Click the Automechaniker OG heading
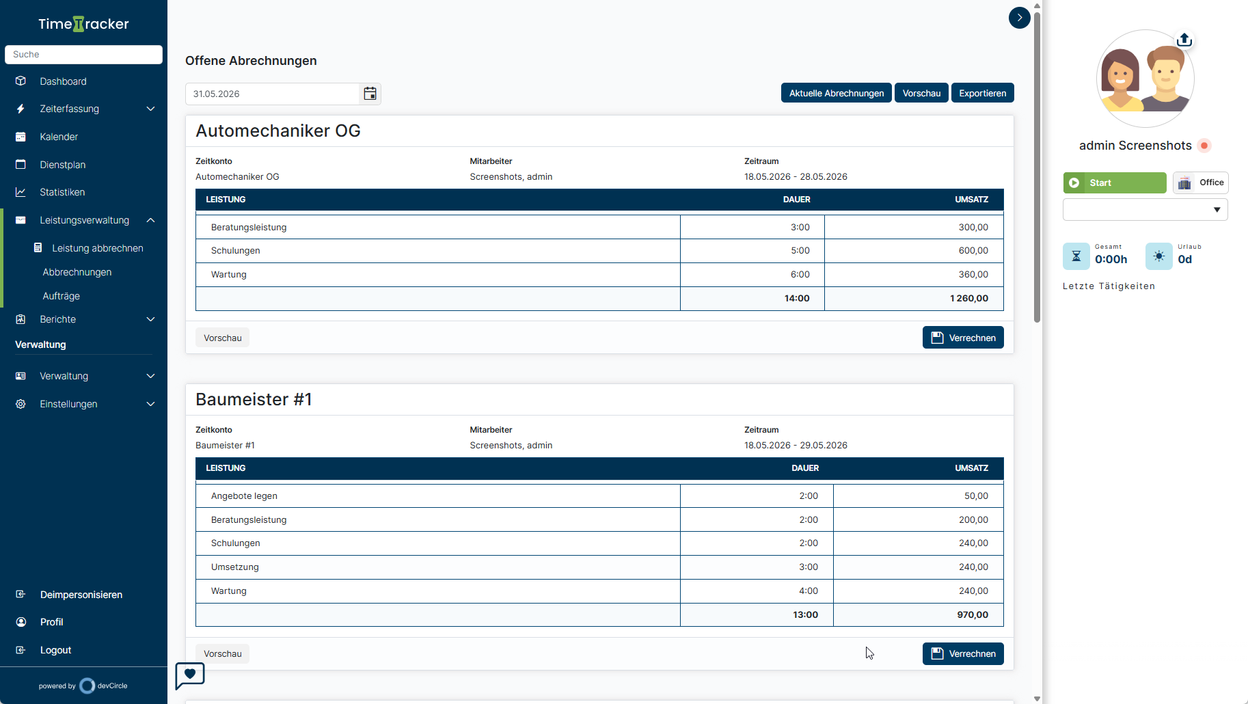Viewport: 1248px width, 704px height. (x=278, y=131)
